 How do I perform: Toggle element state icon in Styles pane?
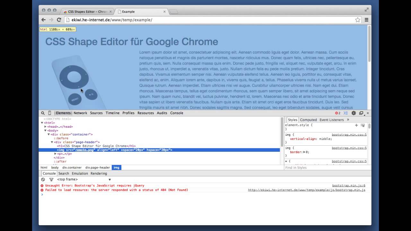(363, 125)
